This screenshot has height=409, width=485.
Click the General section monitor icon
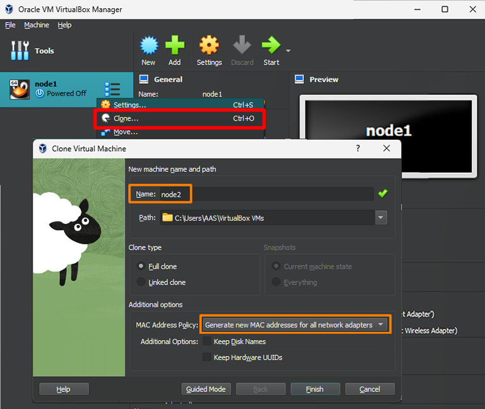(144, 80)
